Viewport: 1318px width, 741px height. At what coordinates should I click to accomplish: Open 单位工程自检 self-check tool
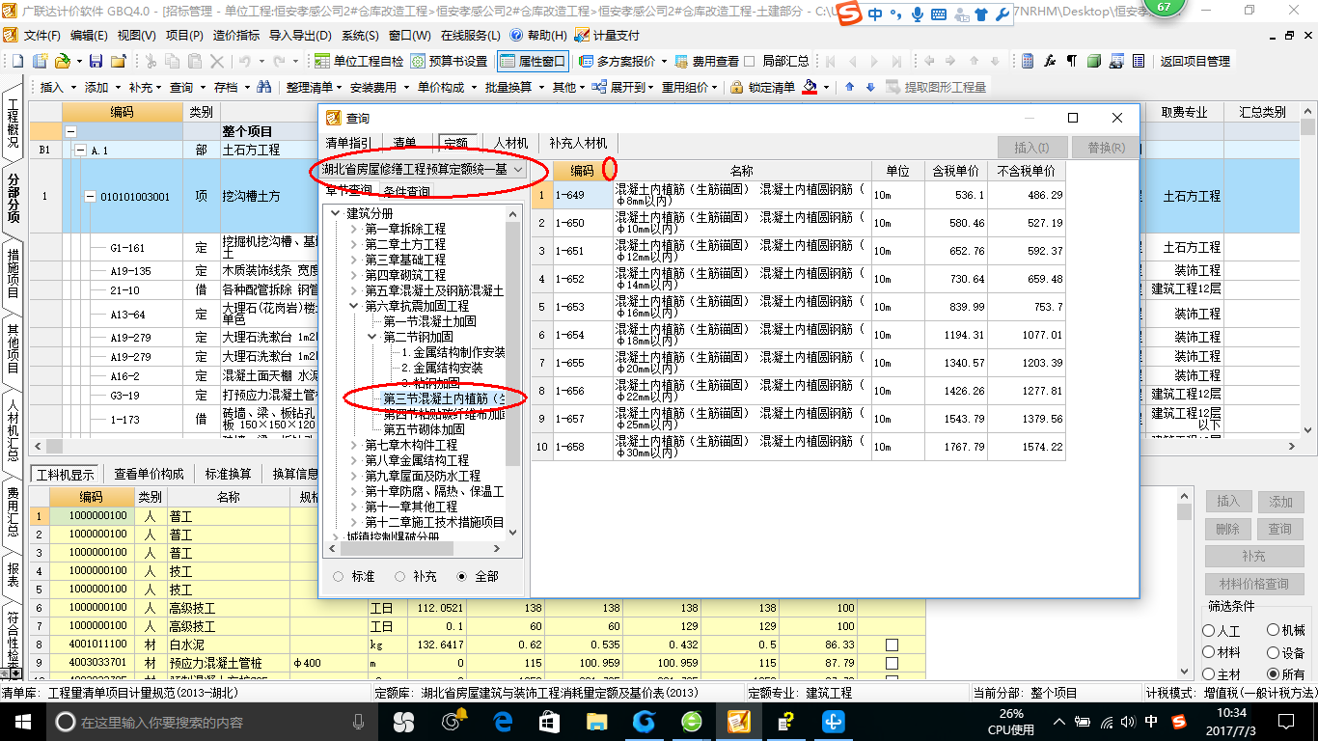coord(359,61)
